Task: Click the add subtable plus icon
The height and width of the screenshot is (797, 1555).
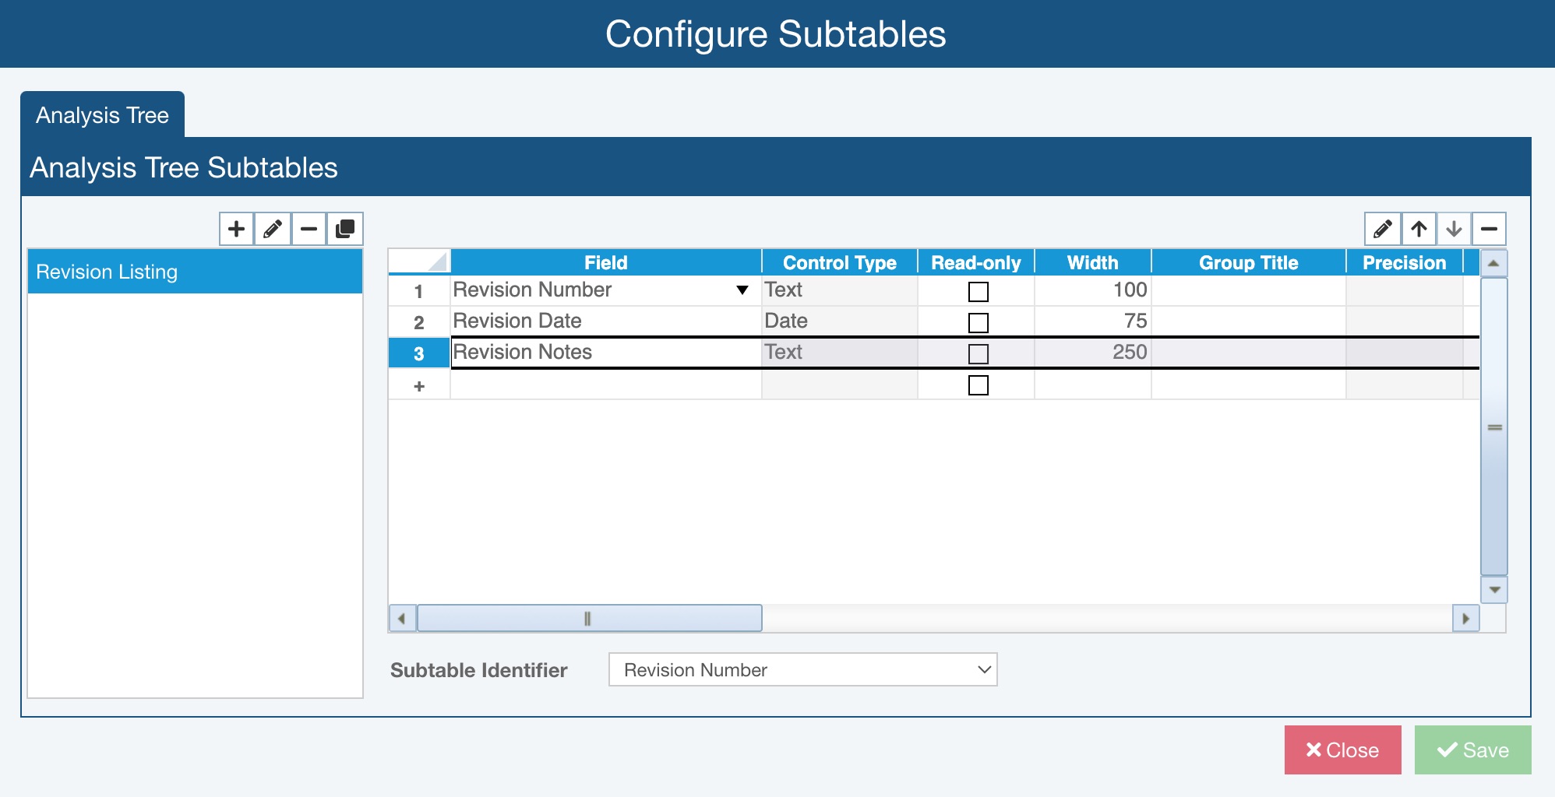Action: [x=236, y=229]
